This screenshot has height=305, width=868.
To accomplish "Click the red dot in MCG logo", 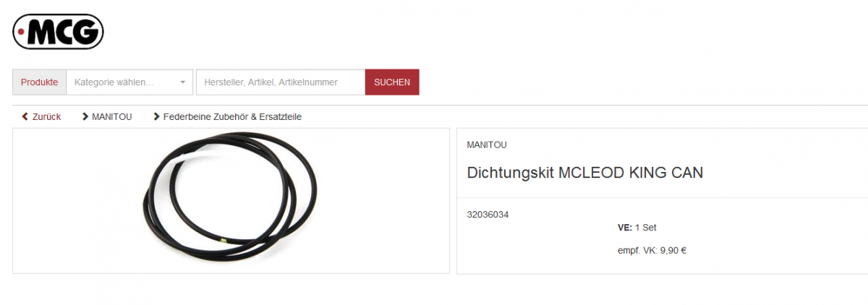I will tap(22, 33).
